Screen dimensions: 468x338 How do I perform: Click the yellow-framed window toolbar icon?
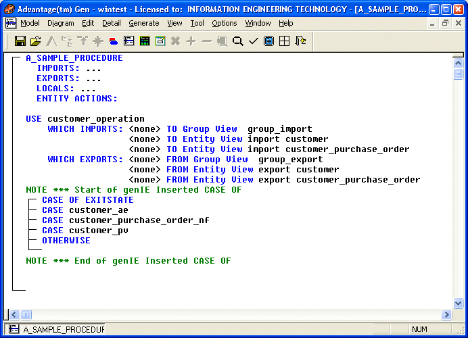coord(160,41)
